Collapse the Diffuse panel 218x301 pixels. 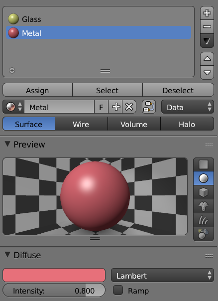coord(7,255)
